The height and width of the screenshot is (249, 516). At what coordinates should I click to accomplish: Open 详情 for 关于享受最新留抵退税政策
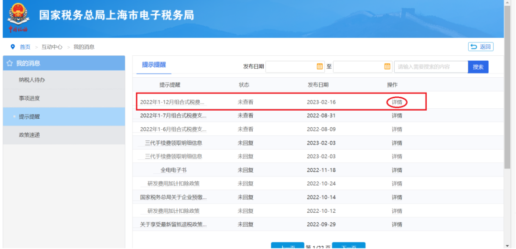[x=397, y=225]
